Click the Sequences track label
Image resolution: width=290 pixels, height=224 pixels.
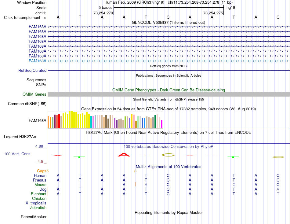click(36, 80)
